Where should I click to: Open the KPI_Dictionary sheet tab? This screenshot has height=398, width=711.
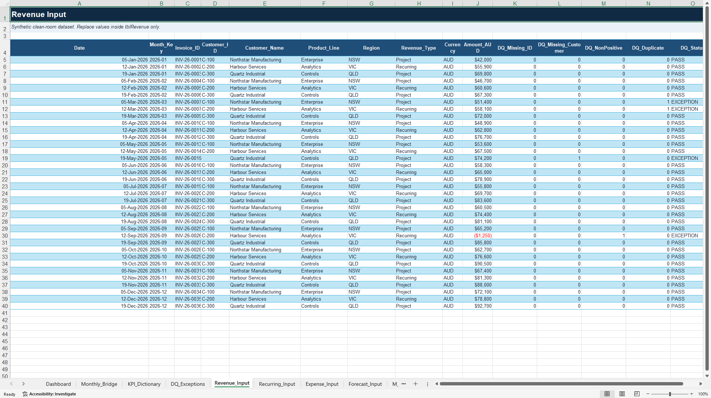pos(144,384)
